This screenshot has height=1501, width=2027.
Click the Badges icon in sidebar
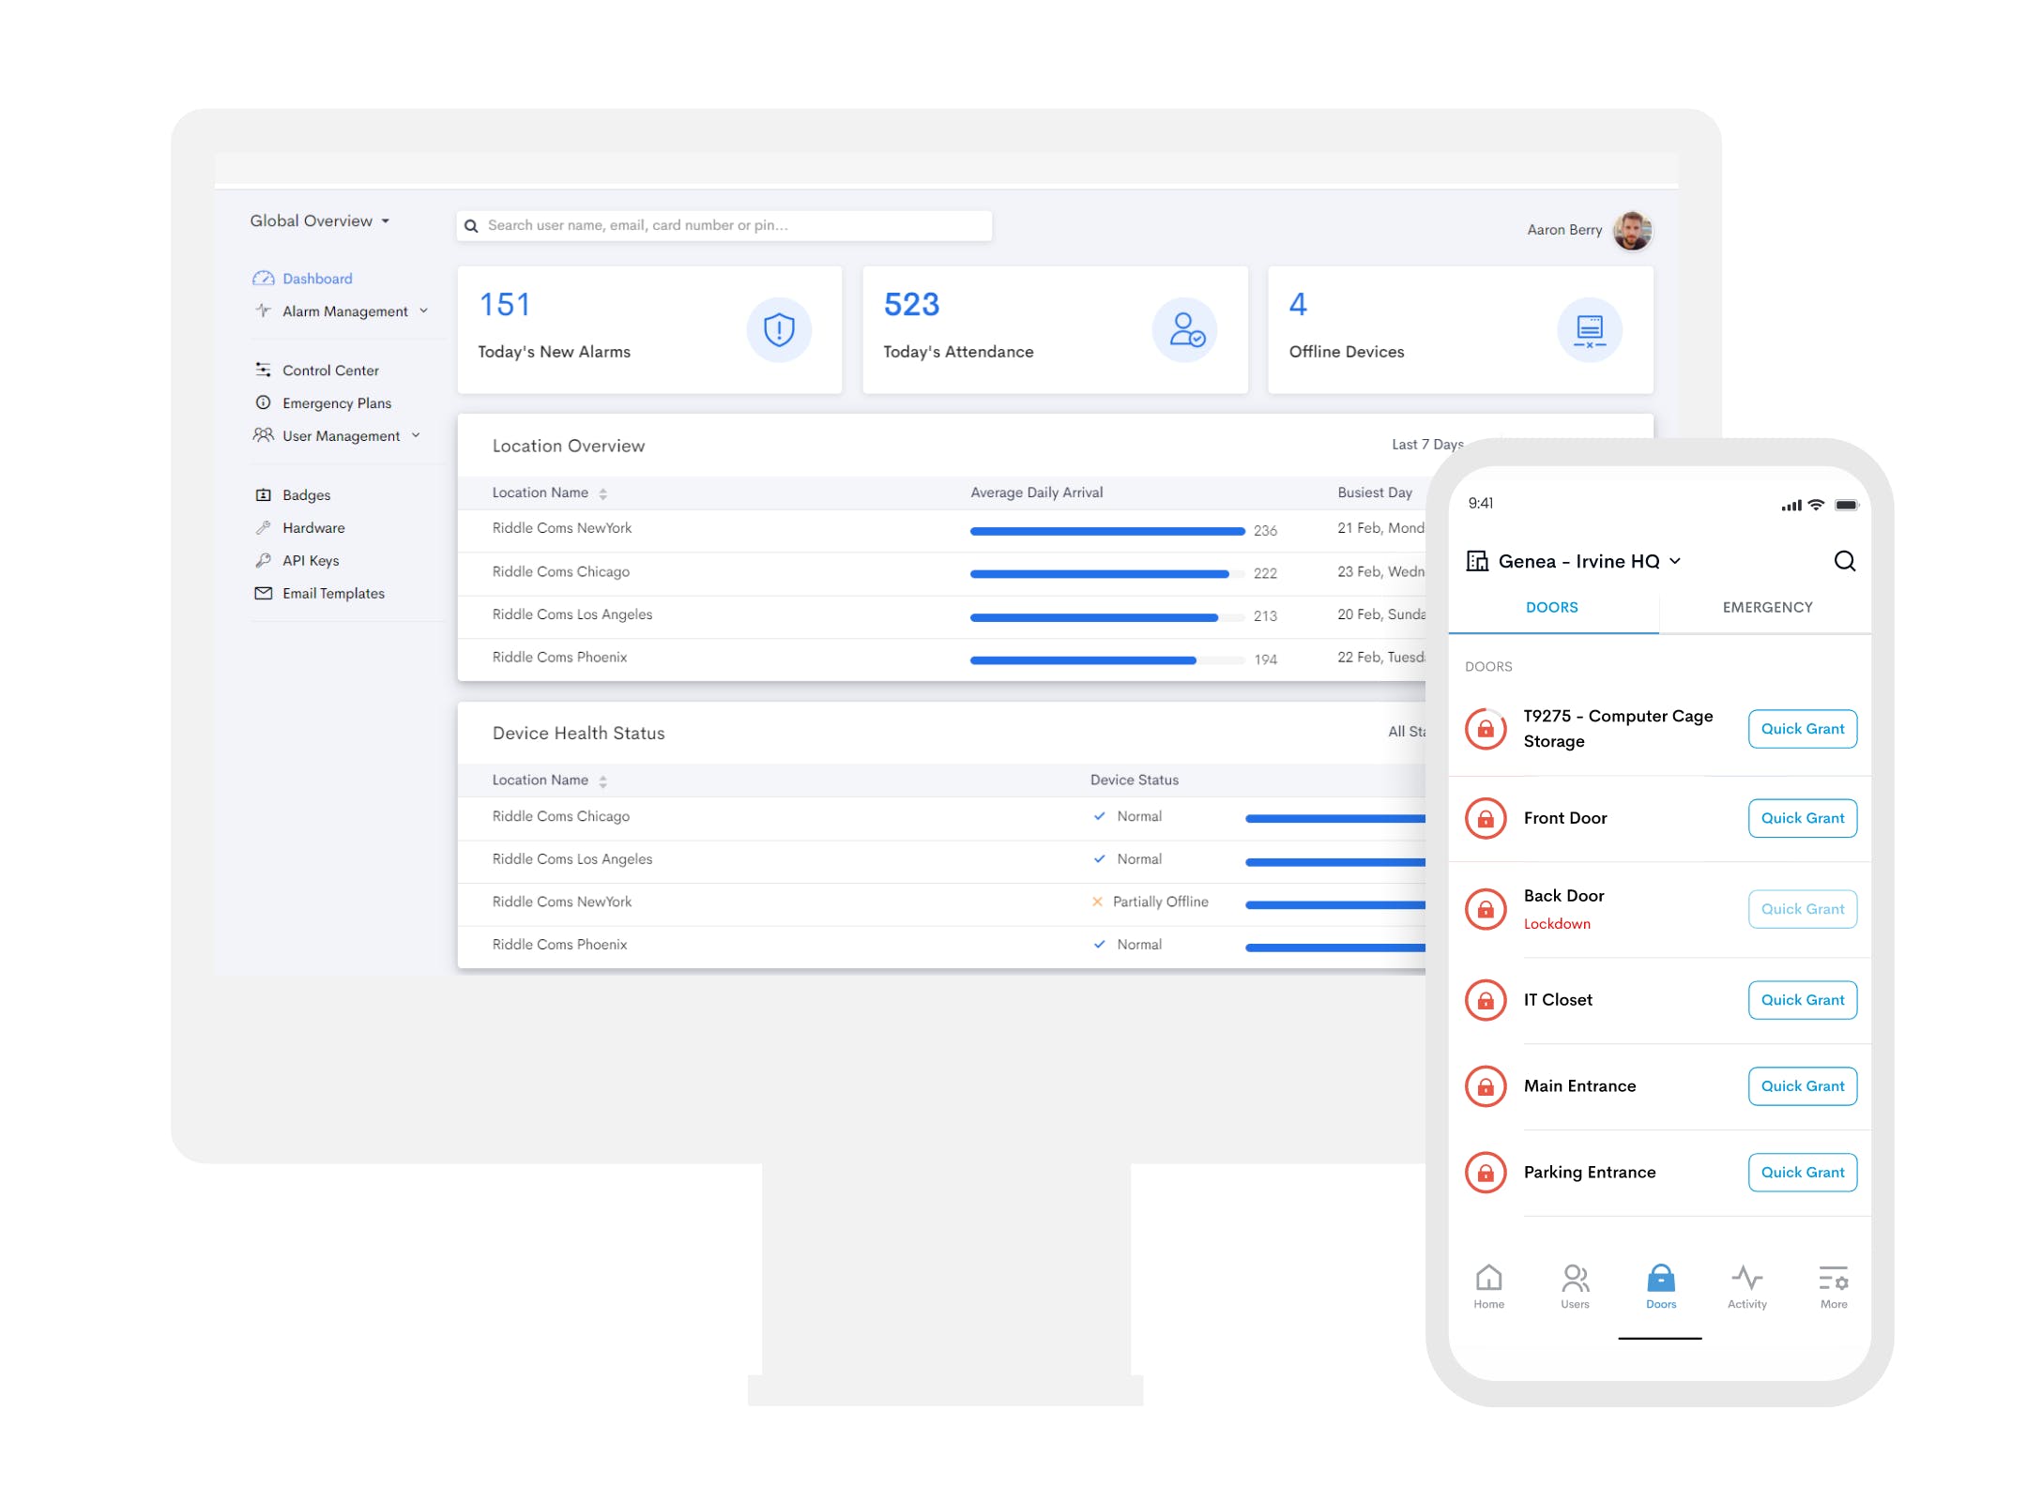coord(263,494)
